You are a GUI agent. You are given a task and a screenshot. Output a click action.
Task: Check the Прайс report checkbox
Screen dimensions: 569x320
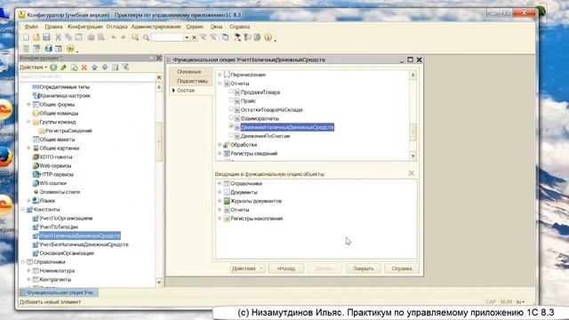(231, 100)
